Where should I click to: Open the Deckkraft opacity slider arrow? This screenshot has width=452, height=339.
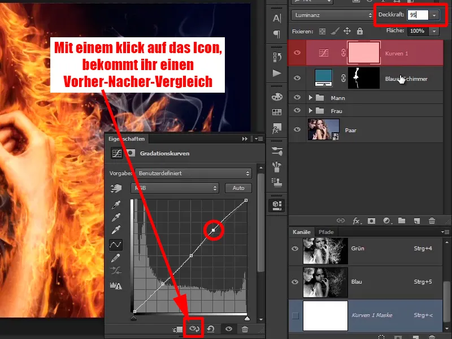[434, 15]
